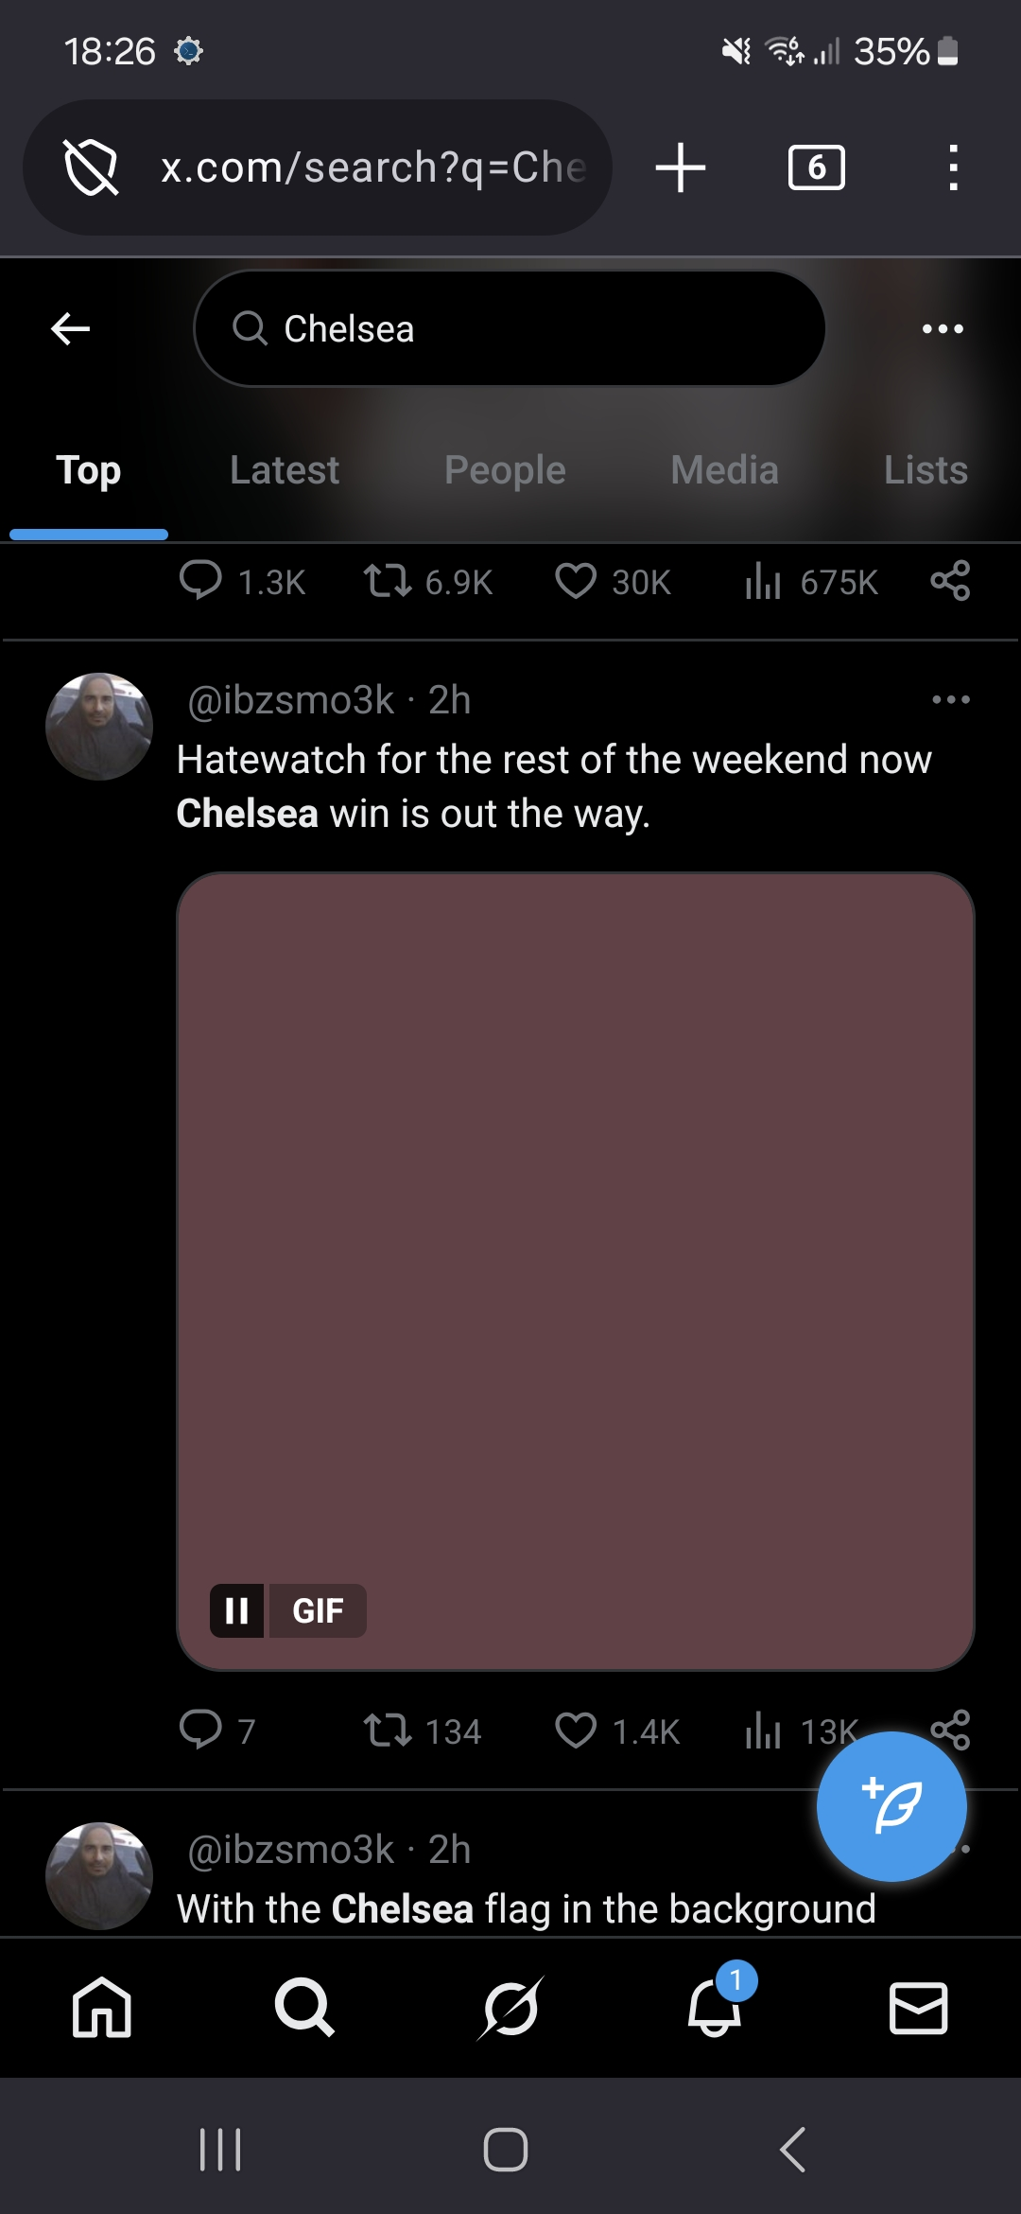Switch to the Latest tab
Viewport: 1021px width, 2214px height.
[x=284, y=470]
